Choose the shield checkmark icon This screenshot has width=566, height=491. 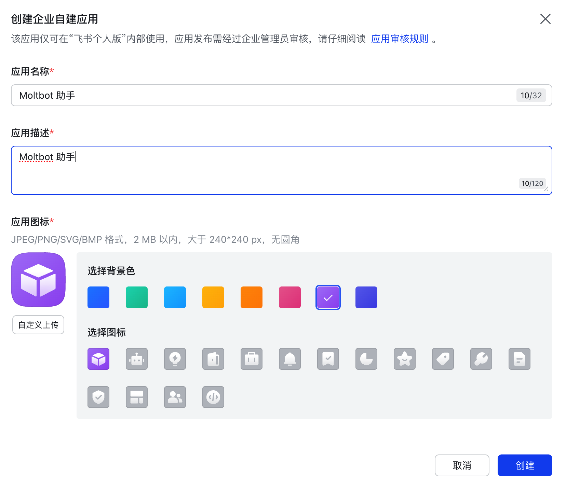coord(98,397)
